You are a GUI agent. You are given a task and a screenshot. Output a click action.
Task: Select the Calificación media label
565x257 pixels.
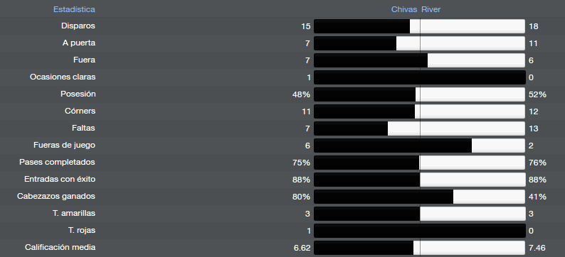60,247
